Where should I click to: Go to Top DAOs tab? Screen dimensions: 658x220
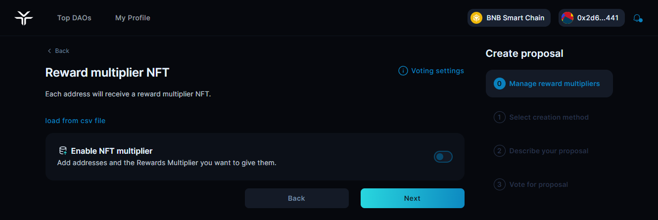[x=74, y=18]
